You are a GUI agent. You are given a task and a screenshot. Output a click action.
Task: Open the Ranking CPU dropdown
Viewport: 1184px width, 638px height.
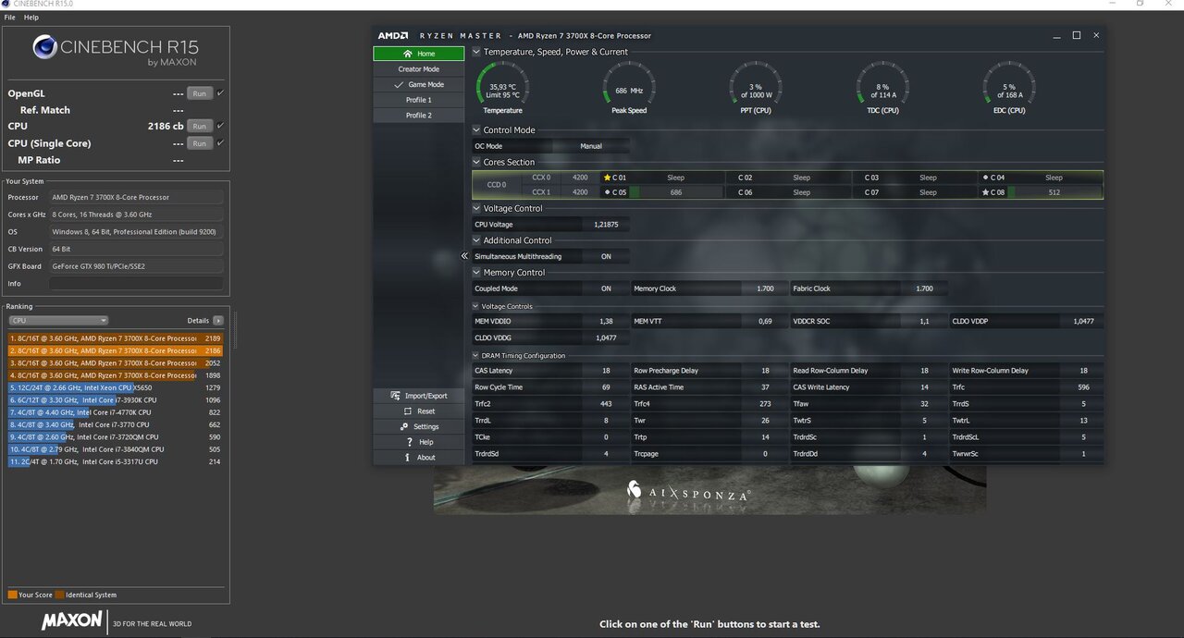point(58,321)
